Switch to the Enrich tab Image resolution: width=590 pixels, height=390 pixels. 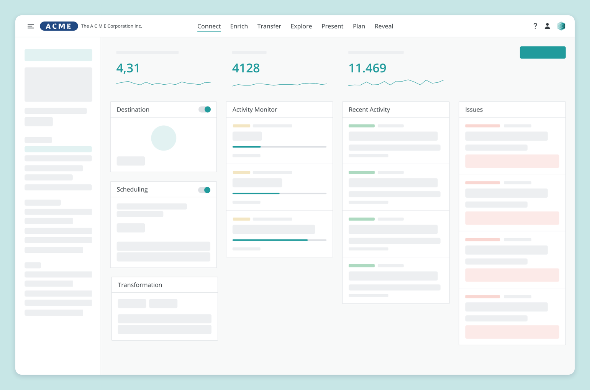(239, 26)
